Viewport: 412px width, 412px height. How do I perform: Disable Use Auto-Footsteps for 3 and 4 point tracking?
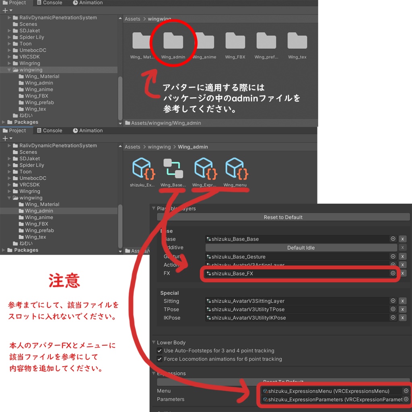tap(159, 350)
